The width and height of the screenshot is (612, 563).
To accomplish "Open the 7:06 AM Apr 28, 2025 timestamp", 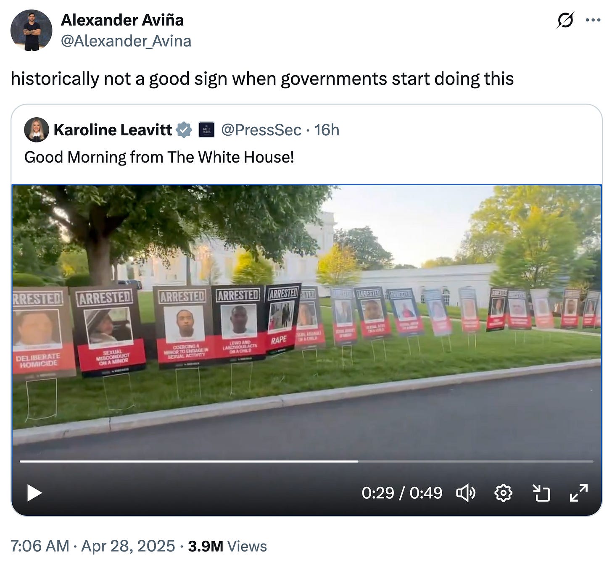I will coord(92,546).
